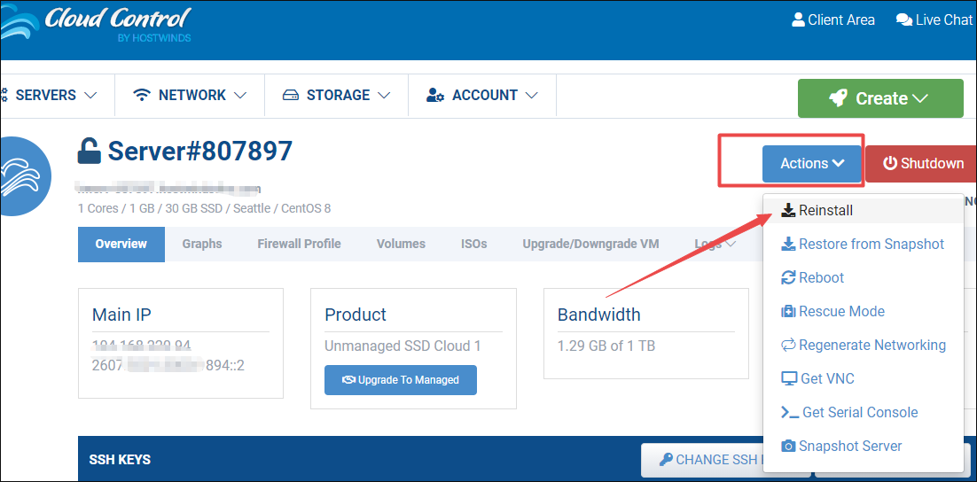Open the ISOs tab

[474, 245]
